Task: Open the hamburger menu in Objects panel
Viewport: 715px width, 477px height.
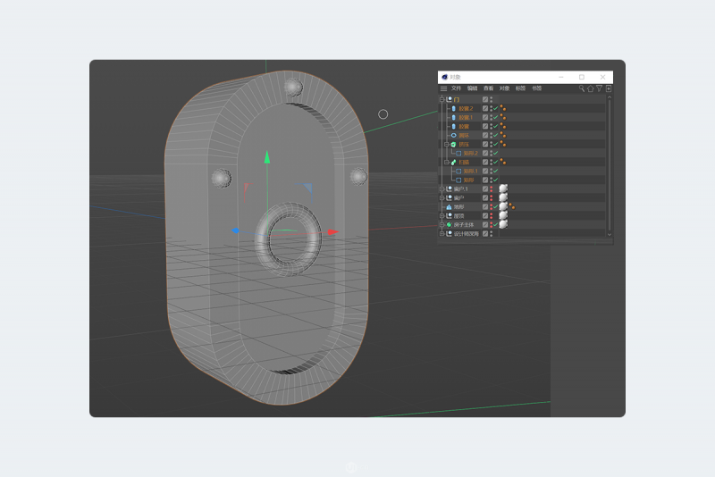Action: (443, 88)
